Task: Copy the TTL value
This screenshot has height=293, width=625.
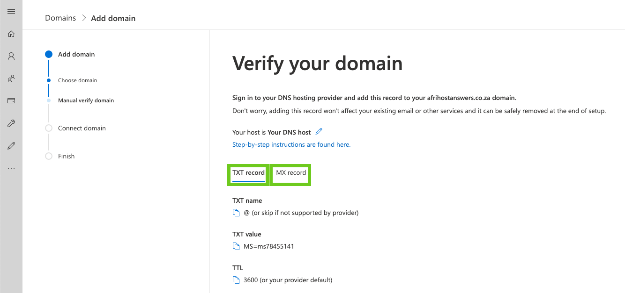Action: (236, 280)
